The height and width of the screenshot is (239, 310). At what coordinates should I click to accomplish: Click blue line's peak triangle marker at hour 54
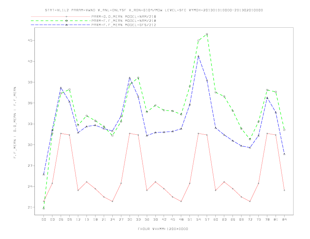coord(198,56)
